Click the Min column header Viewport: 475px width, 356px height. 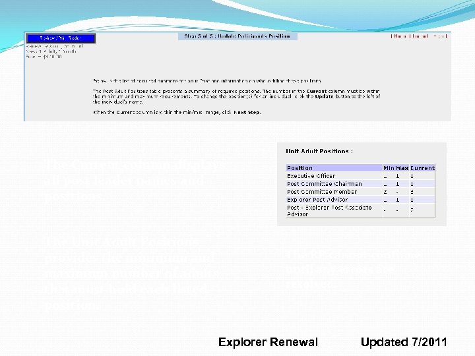point(389,168)
